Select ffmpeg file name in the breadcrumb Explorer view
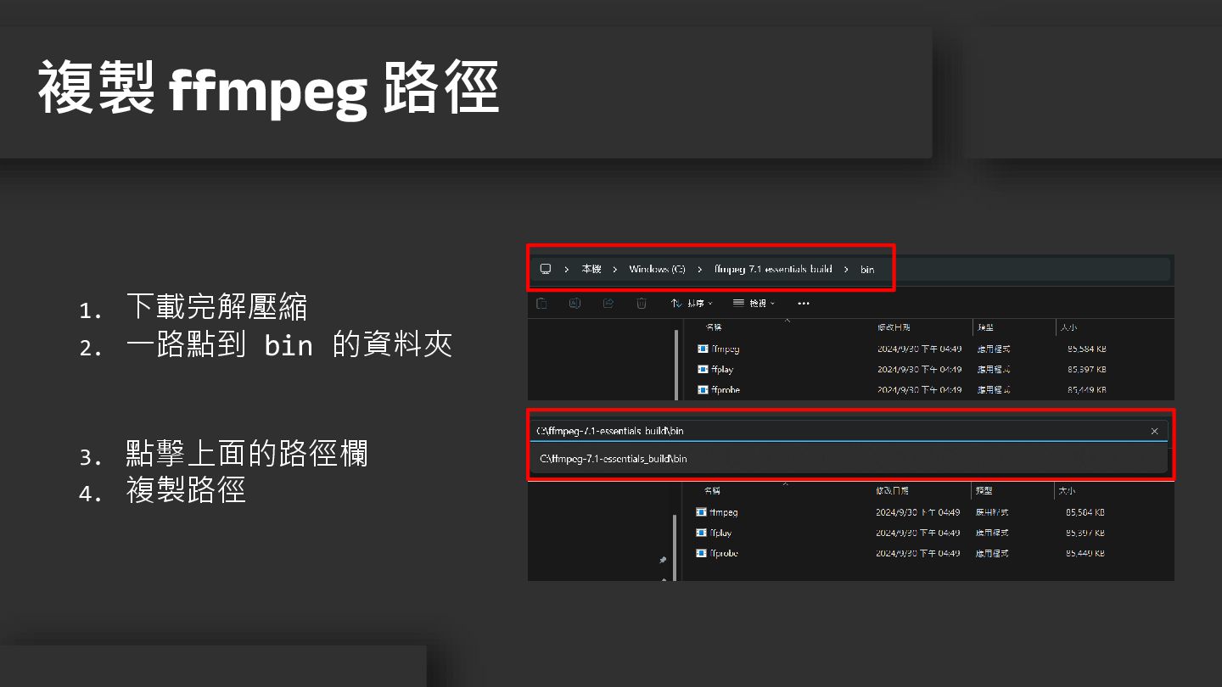The height and width of the screenshot is (687, 1222). [x=726, y=349]
